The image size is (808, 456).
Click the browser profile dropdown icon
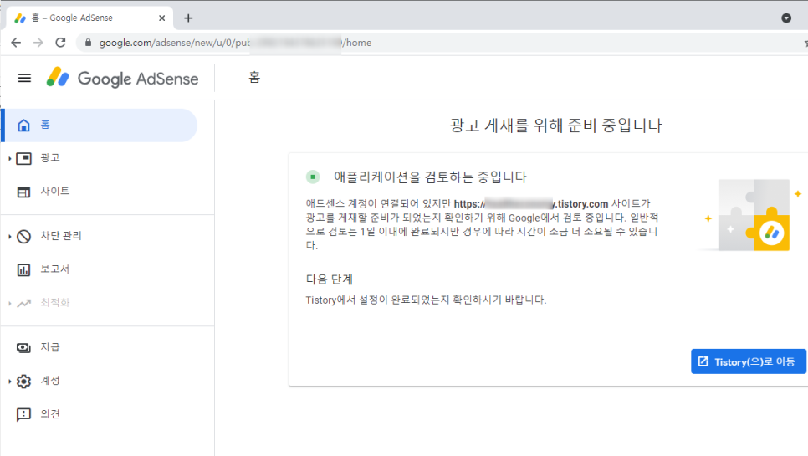[x=786, y=18]
